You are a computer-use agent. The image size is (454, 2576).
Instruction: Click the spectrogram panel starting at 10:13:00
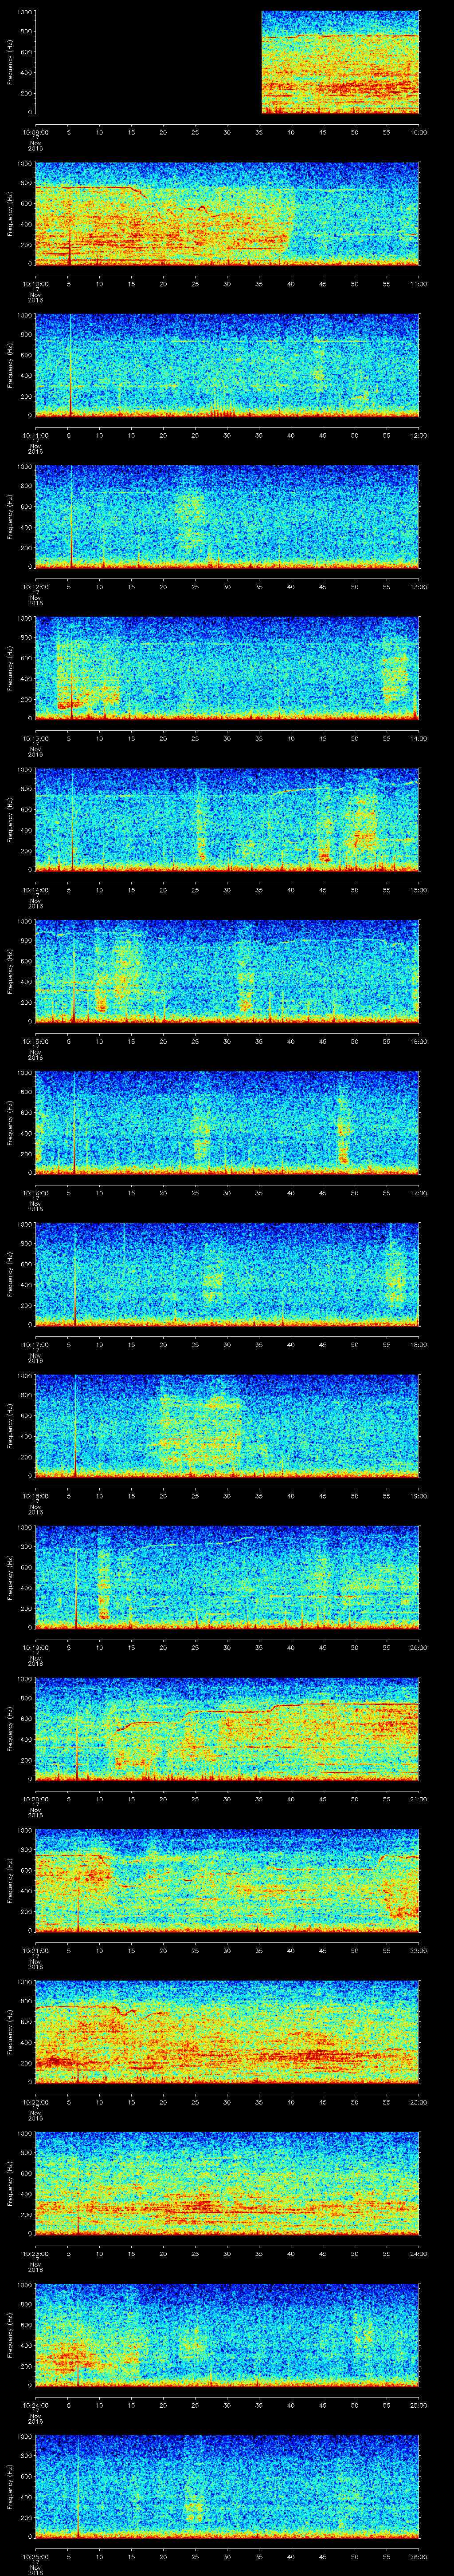click(227, 668)
